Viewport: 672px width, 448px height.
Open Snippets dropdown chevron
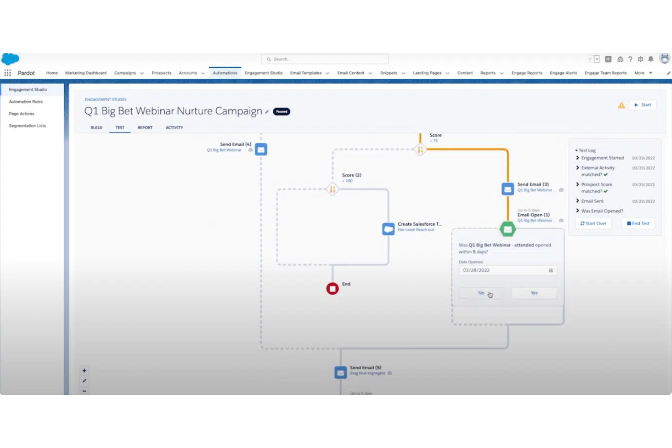(403, 73)
